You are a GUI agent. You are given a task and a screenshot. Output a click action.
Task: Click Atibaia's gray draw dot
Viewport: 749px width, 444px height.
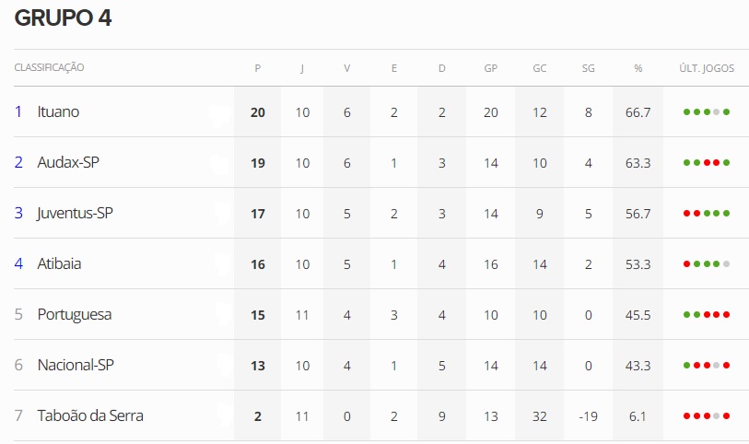click(727, 264)
